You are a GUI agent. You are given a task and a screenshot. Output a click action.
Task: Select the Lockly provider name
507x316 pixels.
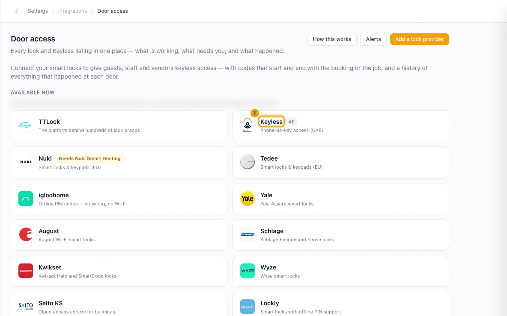(x=270, y=303)
